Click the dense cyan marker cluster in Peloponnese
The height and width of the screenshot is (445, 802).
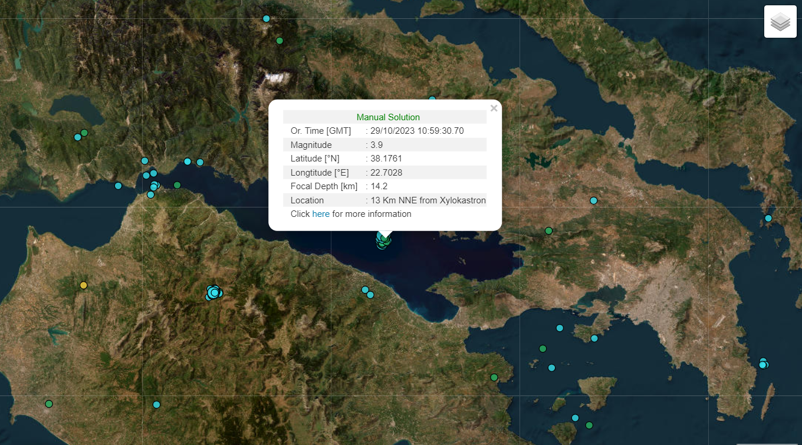[213, 292]
